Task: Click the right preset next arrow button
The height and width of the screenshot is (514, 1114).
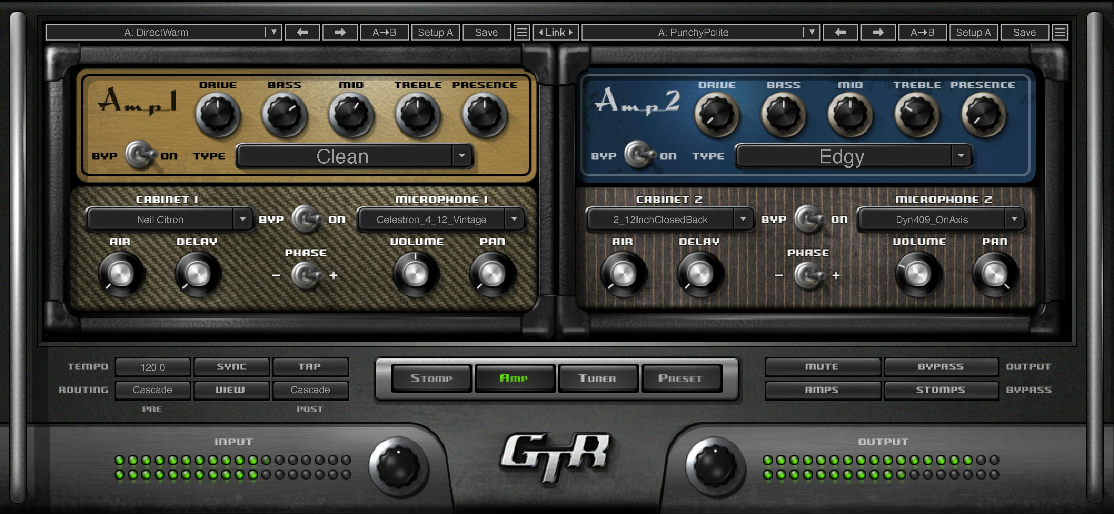Action: point(877,33)
